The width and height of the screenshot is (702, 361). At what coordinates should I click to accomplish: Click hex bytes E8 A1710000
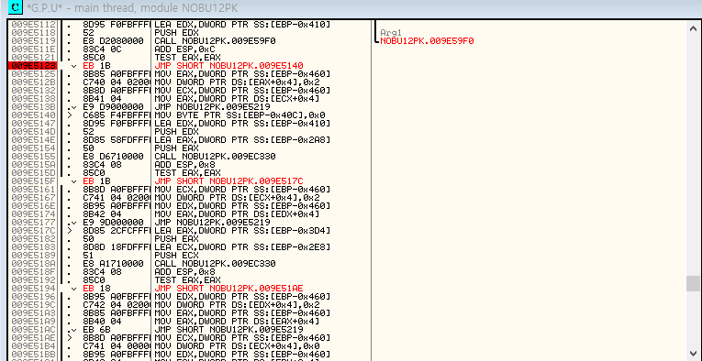pos(113,264)
